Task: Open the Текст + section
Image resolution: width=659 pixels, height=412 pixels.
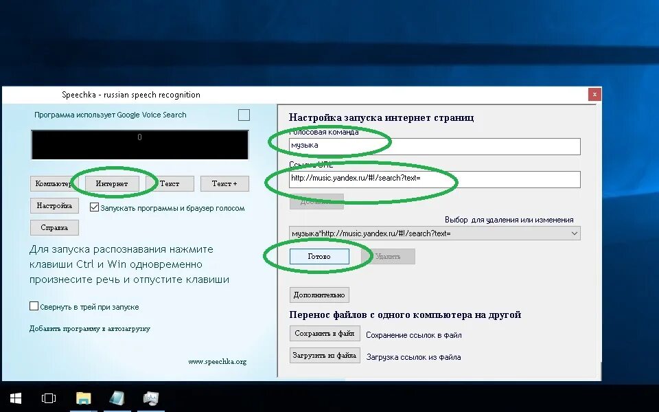Action: click(224, 184)
